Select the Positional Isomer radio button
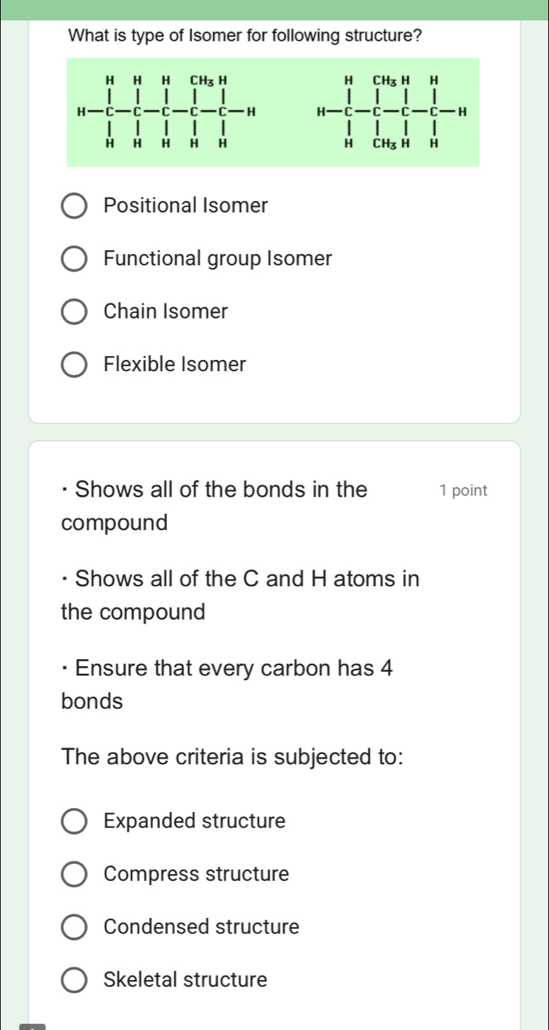The image size is (549, 1030). pyautogui.click(x=75, y=206)
